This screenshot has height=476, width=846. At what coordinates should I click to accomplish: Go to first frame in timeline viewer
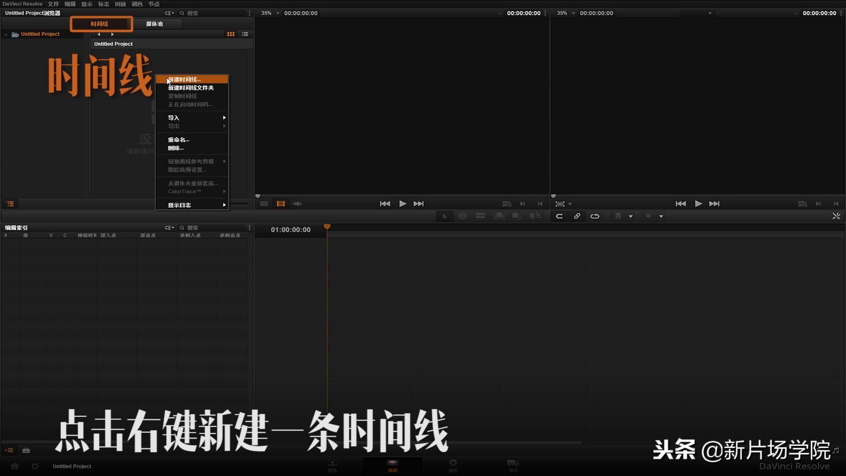point(680,204)
